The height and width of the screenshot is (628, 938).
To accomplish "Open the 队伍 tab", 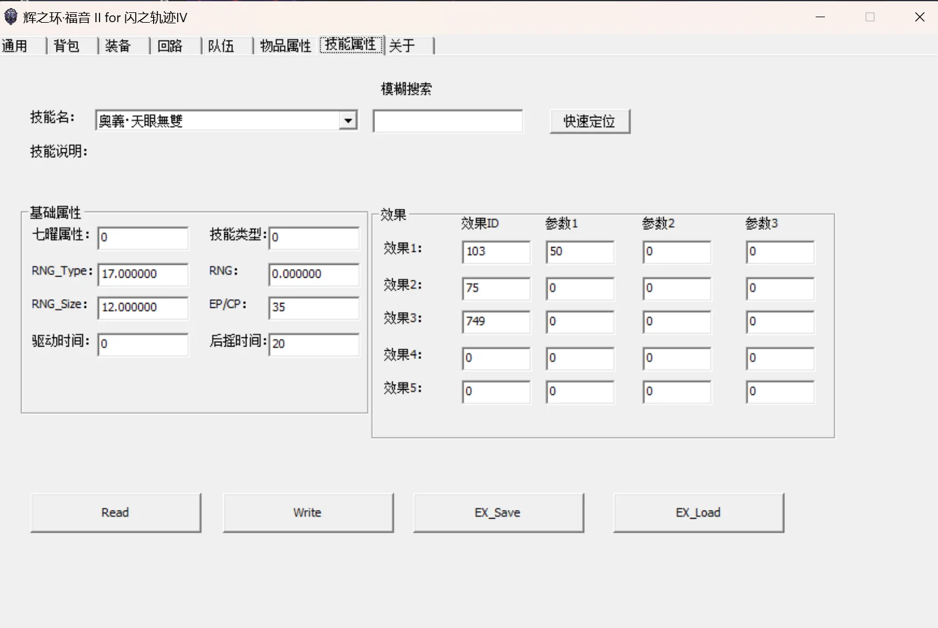I will pyautogui.click(x=221, y=46).
